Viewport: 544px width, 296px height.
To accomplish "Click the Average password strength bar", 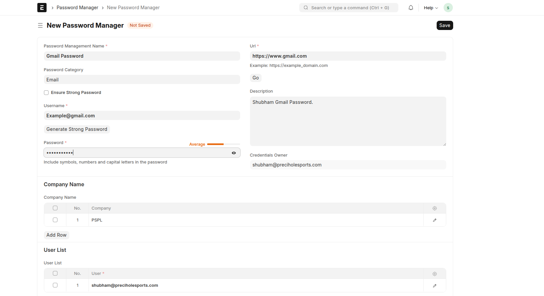I will [x=223, y=144].
